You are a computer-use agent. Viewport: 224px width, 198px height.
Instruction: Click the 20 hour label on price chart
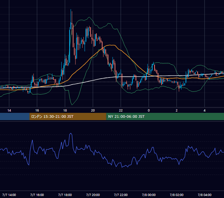click(93, 111)
